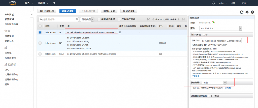Open 待处理请求 in the sidebar

[10, 58]
